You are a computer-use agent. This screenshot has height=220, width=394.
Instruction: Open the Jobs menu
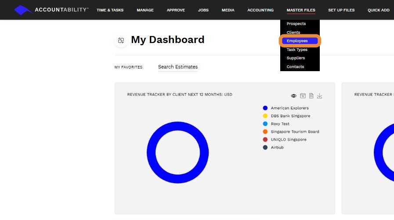203,10
